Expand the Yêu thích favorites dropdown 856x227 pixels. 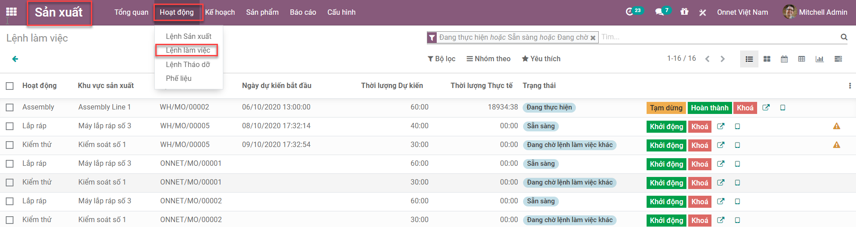pyautogui.click(x=541, y=59)
